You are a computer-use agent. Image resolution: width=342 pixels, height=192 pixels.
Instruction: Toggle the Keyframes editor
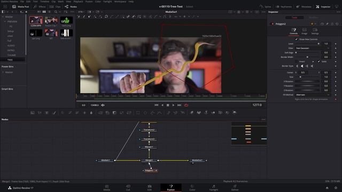coord(284,7)
